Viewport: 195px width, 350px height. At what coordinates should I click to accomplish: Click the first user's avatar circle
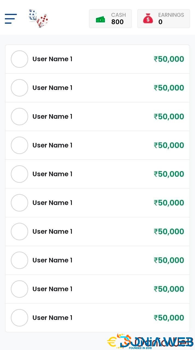(19, 59)
